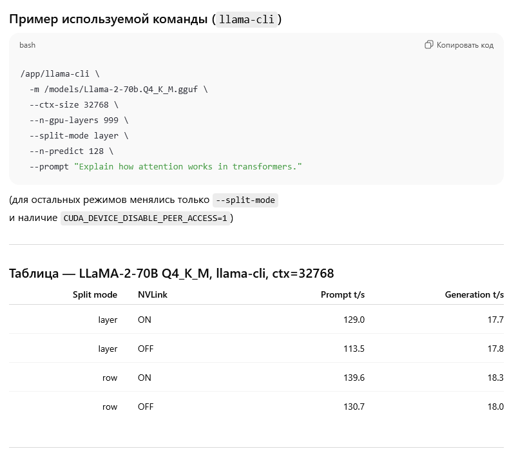The image size is (518, 451).
Task: Click the 'Prompt t/s' column header
Action: click(x=342, y=294)
